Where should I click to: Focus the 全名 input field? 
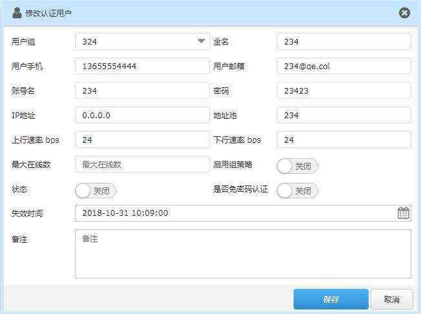[344, 41]
